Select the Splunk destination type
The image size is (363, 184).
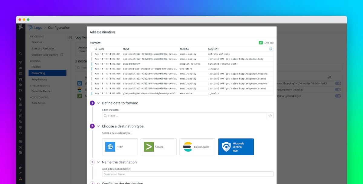[159, 147]
